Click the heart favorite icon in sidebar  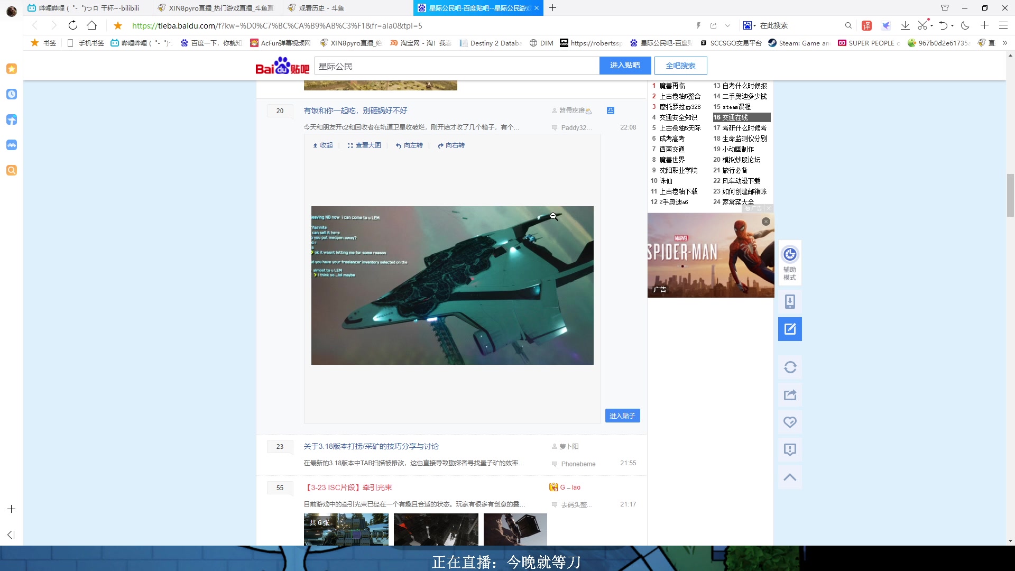[x=790, y=422]
